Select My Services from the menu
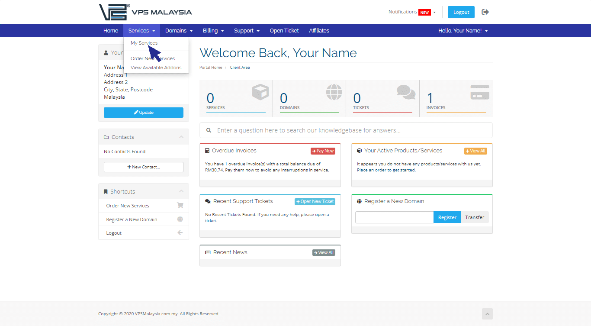 pos(144,43)
